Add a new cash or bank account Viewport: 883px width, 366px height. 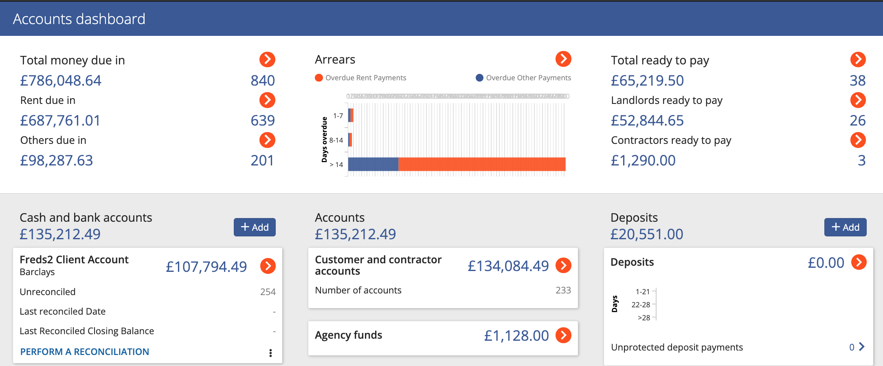[x=255, y=227]
